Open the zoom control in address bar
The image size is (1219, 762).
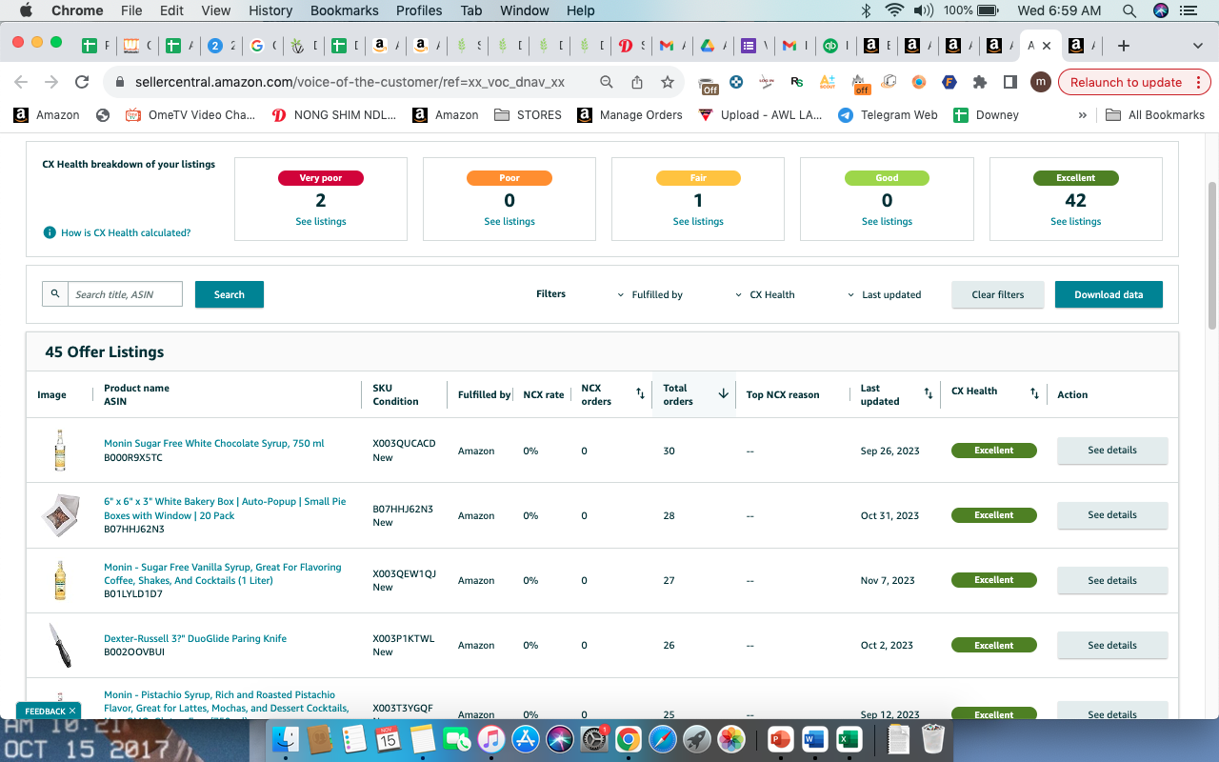[607, 82]
